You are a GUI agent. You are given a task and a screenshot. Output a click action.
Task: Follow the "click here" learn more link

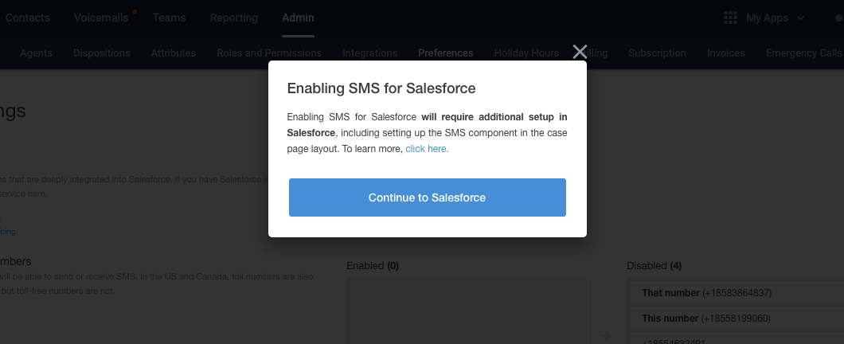427,149
